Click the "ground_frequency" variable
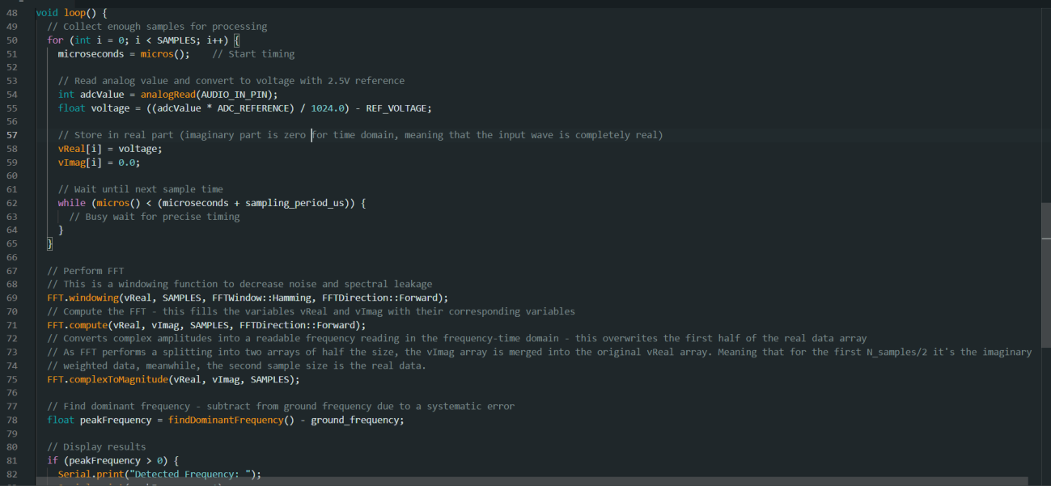 (355, 420)
